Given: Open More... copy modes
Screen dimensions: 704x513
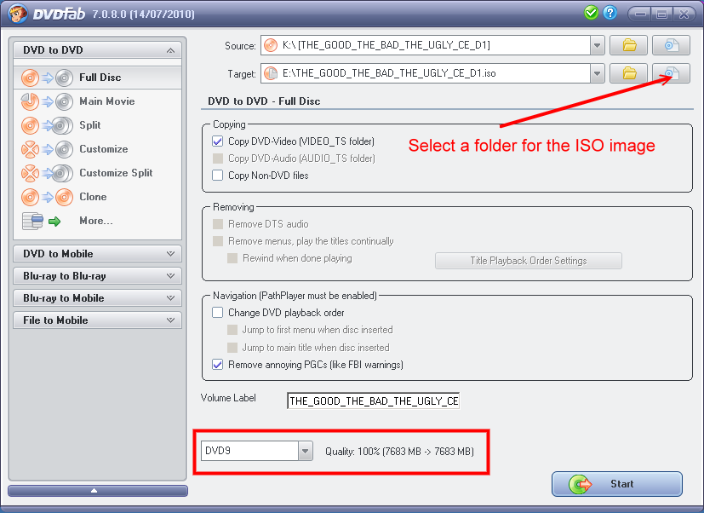Looking at the screenshot, I should pyautogui.click(x=97, y=221).
